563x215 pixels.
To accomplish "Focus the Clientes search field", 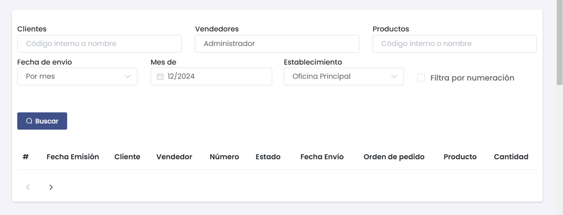I will pos(99,44).
